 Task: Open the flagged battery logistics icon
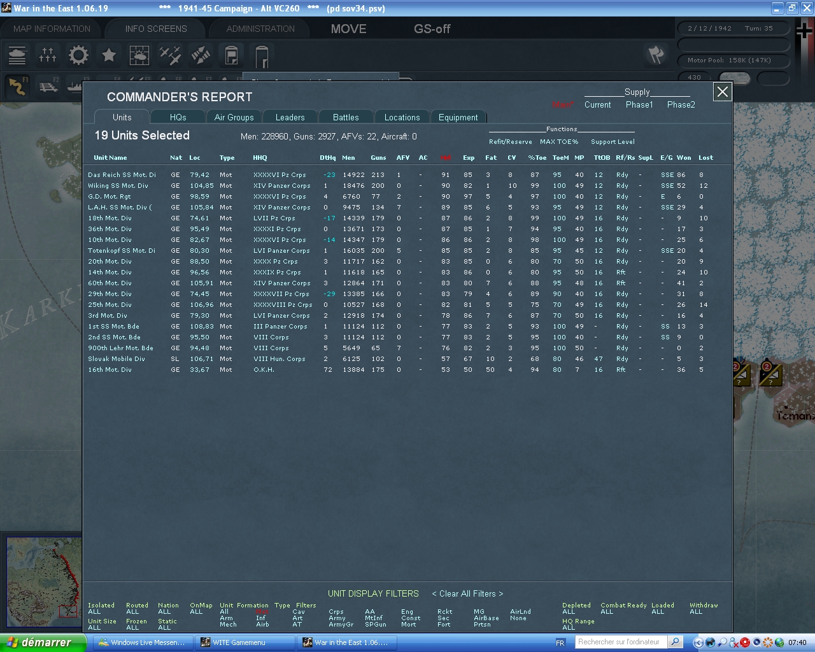point(230,56)
